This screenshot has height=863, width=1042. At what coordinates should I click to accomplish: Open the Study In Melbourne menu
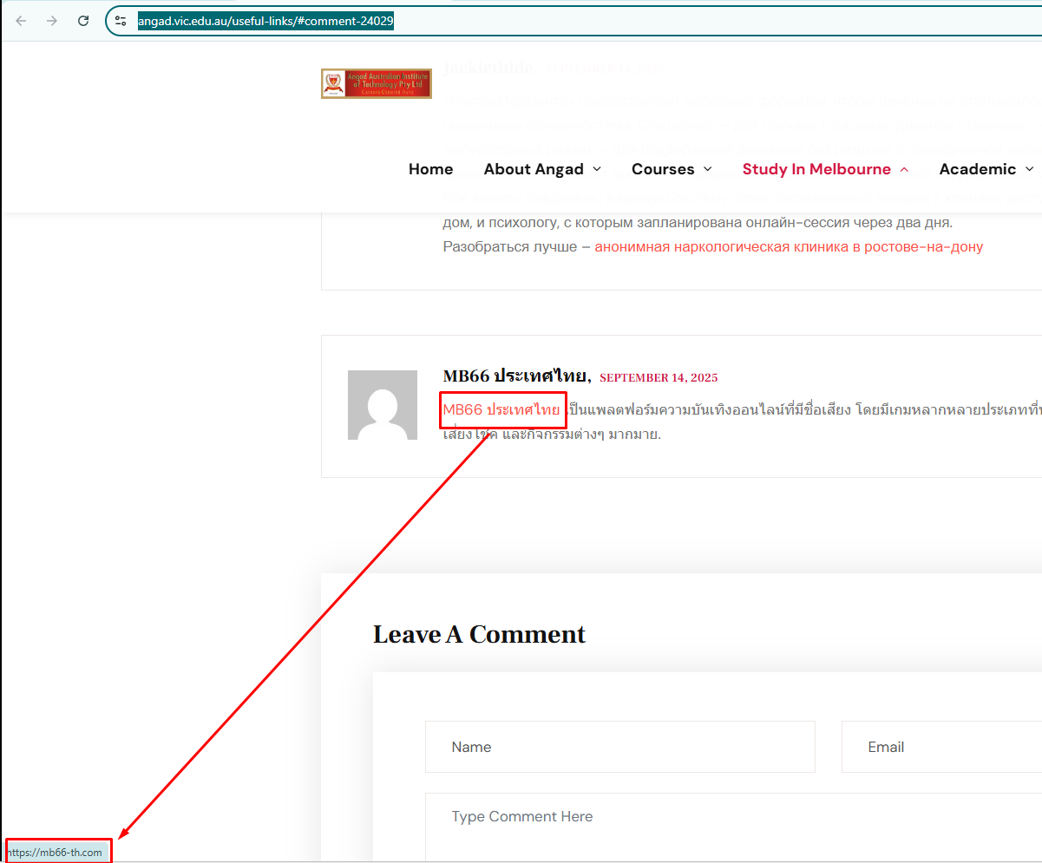coord(816,169)
